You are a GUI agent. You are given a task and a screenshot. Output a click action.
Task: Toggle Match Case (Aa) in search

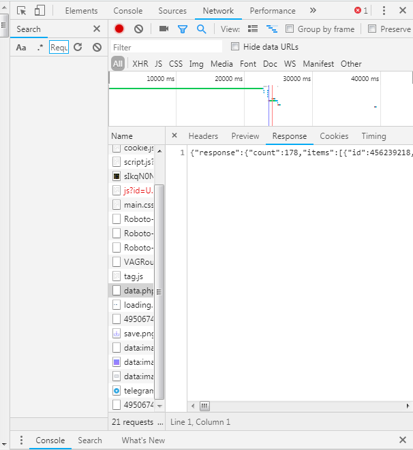21,48
